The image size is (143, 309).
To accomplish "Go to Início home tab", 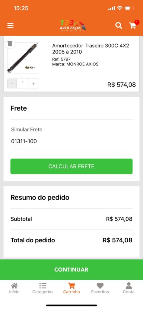I will [x=14, y=288].
